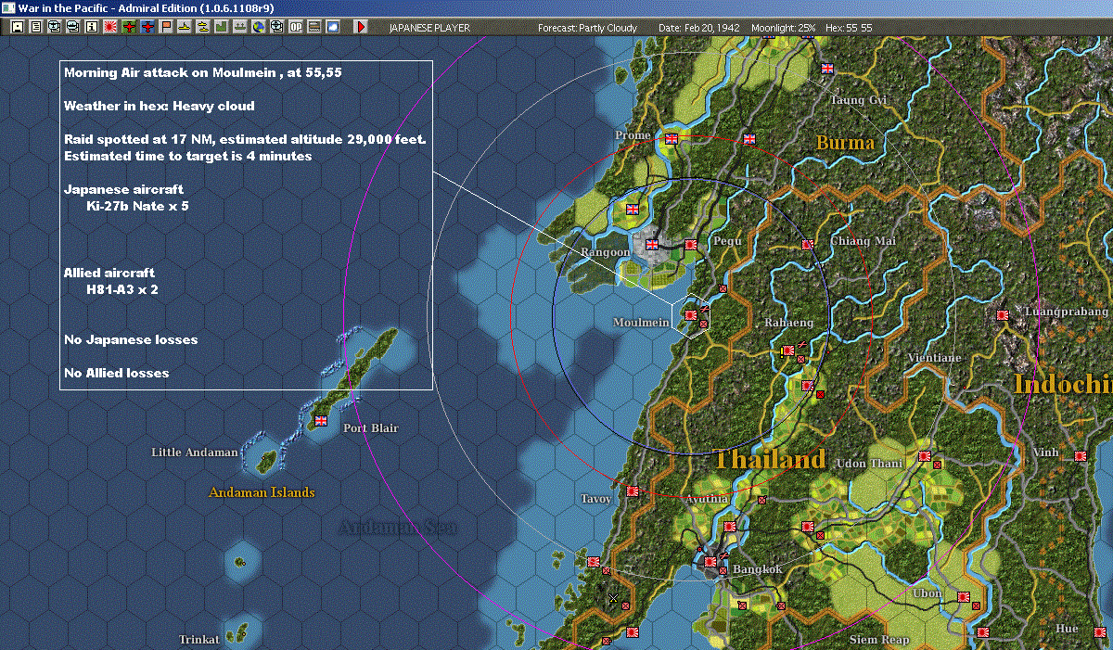Click the globe toolbar icon
This screenshot has height=650, width=1113.
pos(259,27)
